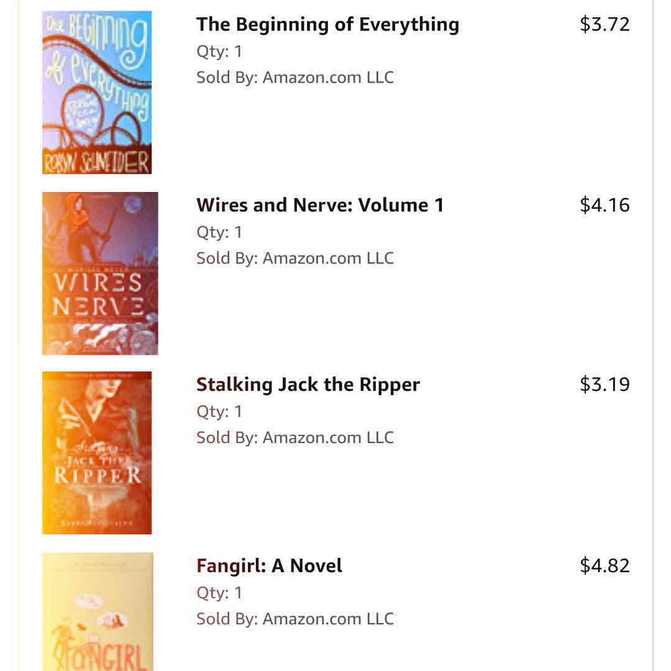The height and width of the screenshot is (671, 671).
Task: Click the $3.19 price amount
Action: click(605, 385)
